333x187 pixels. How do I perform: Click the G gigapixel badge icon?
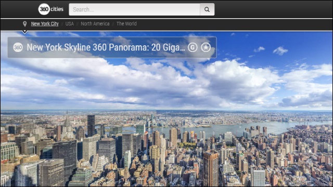193,47
